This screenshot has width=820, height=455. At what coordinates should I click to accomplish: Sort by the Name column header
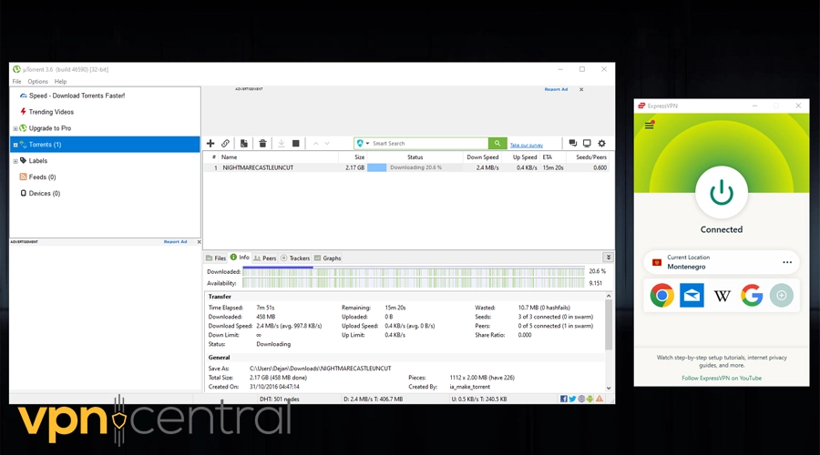(x=278, y=157)
